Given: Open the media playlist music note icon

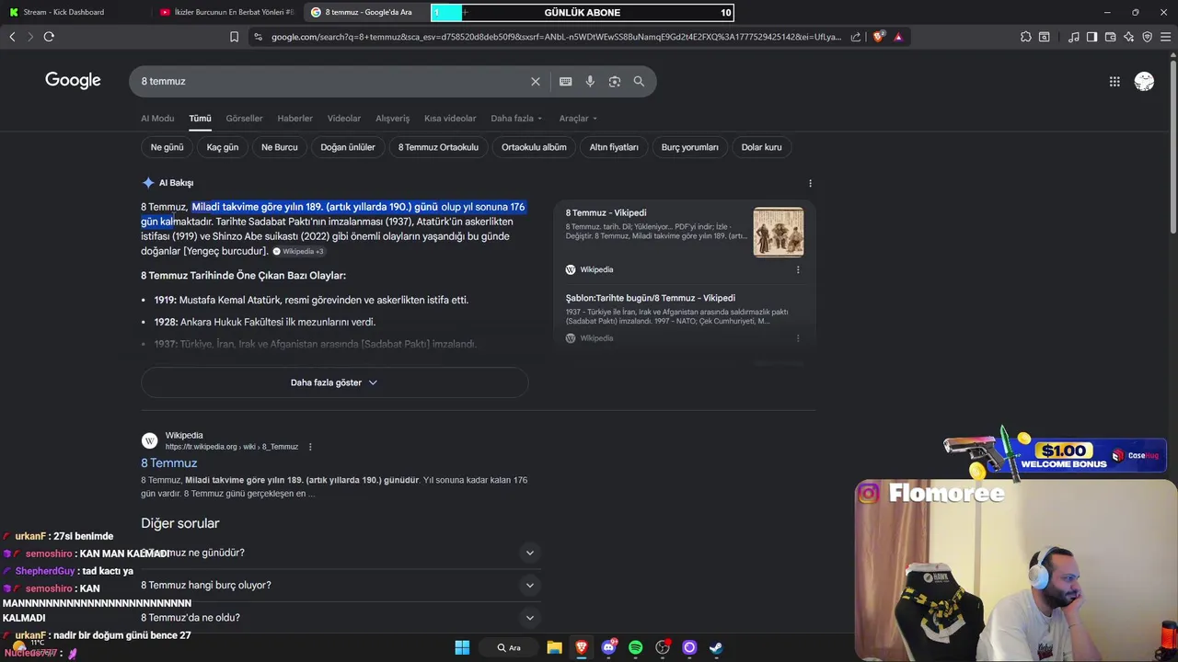Looking at the screenshot, I should point(1074,37).
